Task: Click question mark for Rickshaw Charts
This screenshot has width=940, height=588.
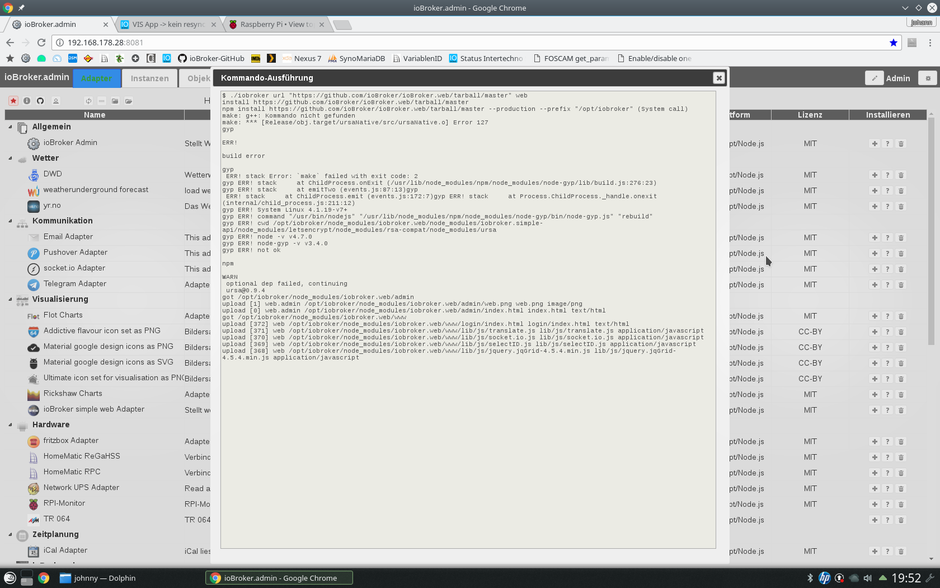Action: [887, 395]
